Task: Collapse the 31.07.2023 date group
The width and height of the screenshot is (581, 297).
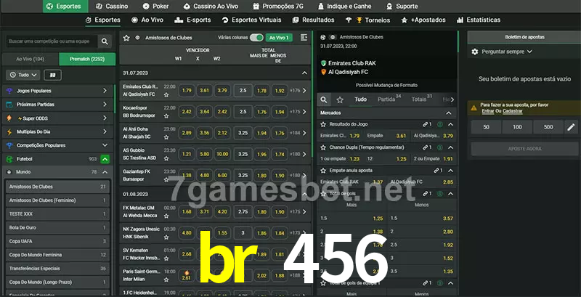Action: pyautogui.click(x=304, y=73)
